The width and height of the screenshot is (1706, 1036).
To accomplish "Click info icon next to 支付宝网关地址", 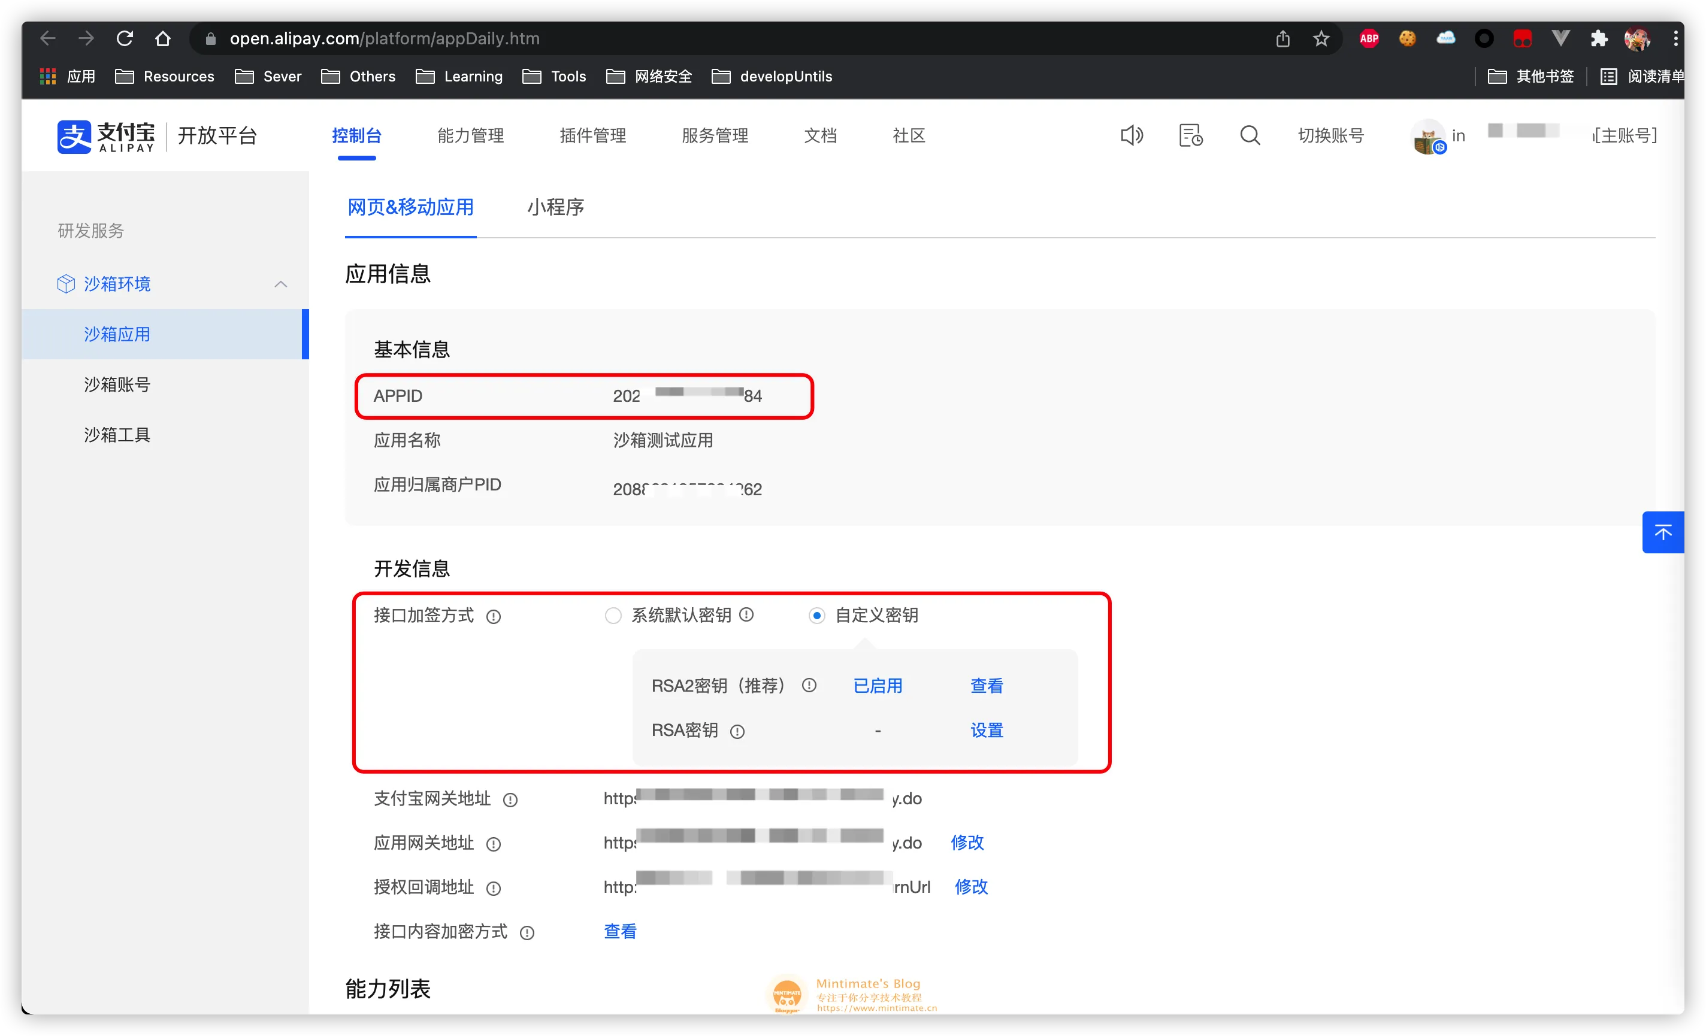I will coord(510,800).
